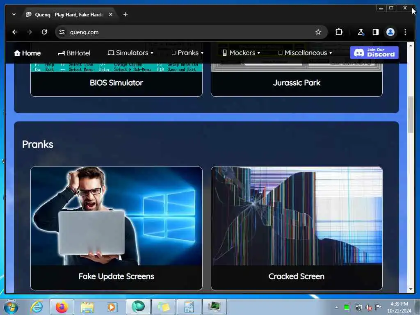
Task: Open the Jurassic Park card
Action: point(297,83)
